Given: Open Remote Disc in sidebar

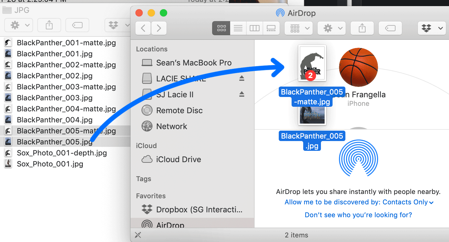Looking at the screenshot, I should pos(172,110).
